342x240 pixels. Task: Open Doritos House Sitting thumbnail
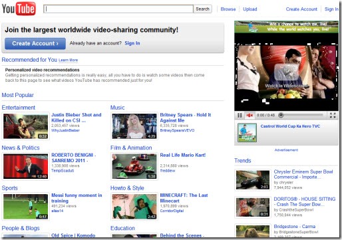[253, 207]
